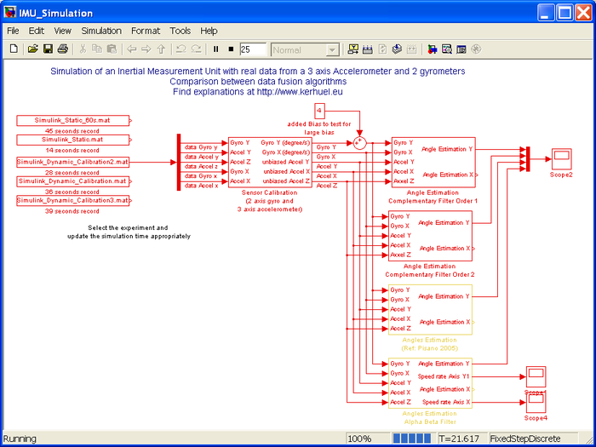Viewport: 596px width, 447px height.
Task: Open the Tools menu
Action: 181,31
